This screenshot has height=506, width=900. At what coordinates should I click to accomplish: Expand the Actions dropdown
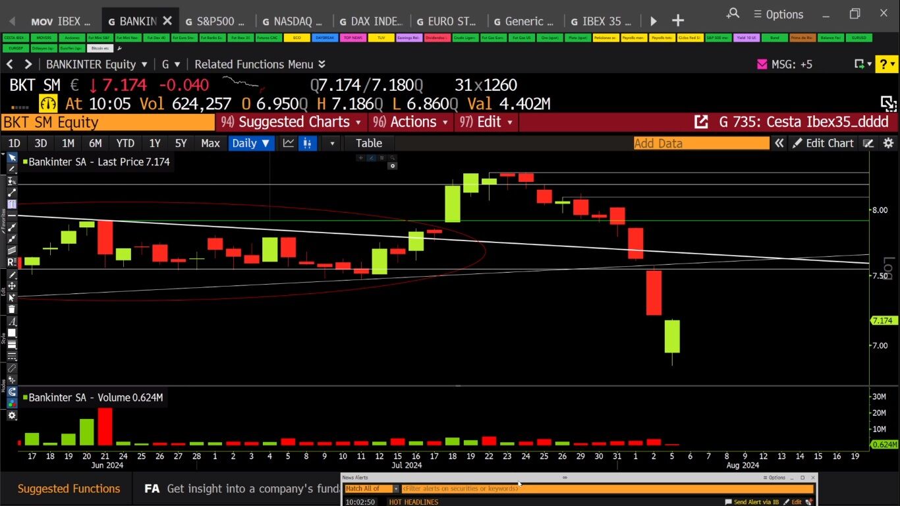tap(410, 122)
